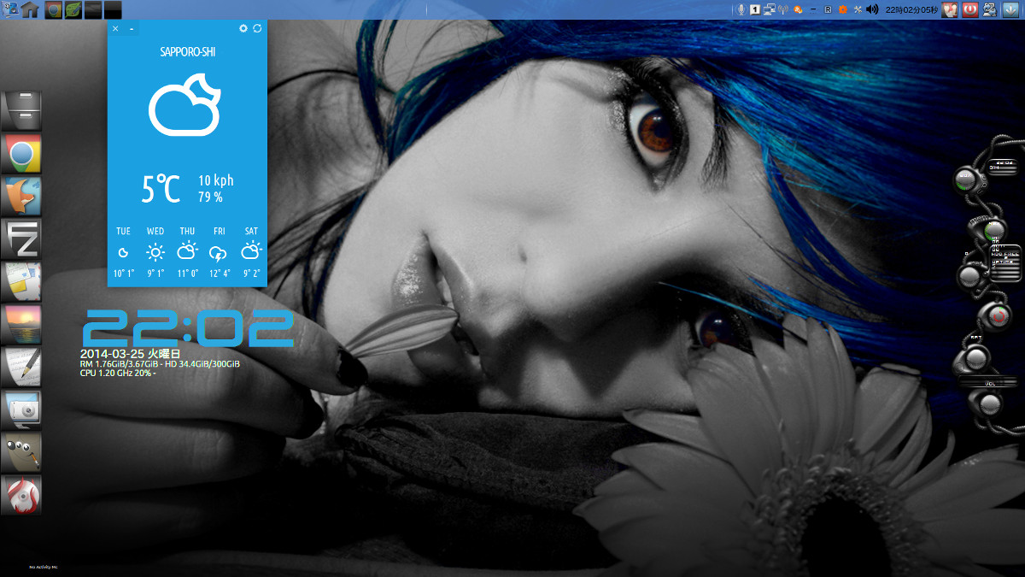
Task: Click the large 22:02 desktop clock
Action: click(x=188, y=328)
